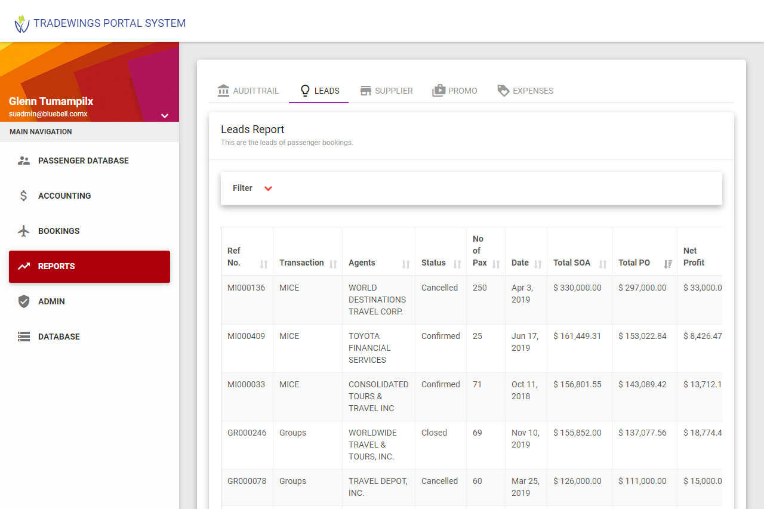Click the Filter label
The image size is (764, 509).
click(x=242, y=188)
